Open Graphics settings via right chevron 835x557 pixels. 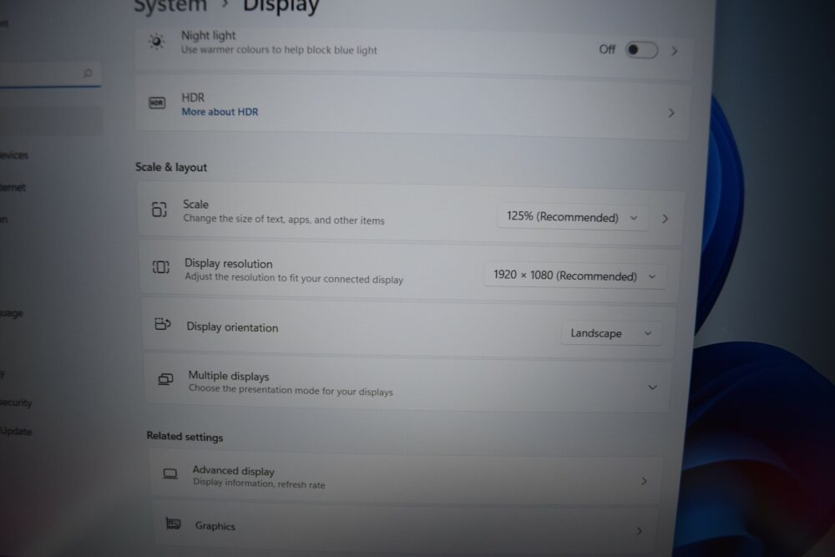pos(639,531)
